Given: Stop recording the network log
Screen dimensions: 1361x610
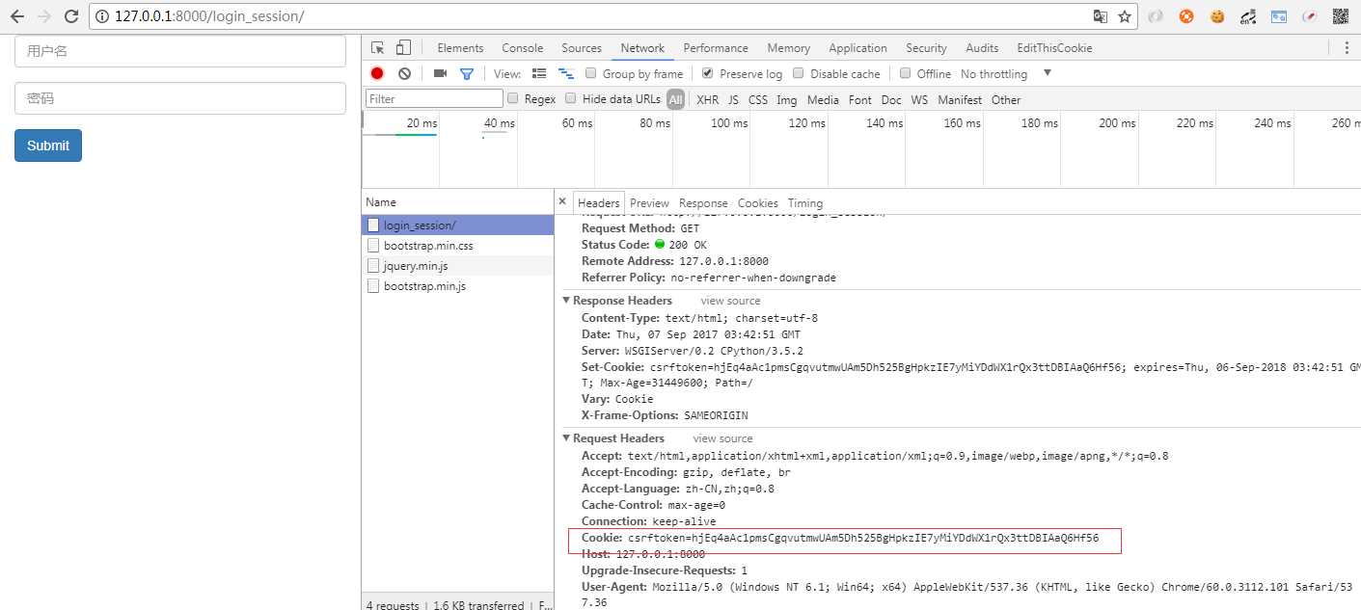Looking at the screenshot, I should tap(377, 73).
